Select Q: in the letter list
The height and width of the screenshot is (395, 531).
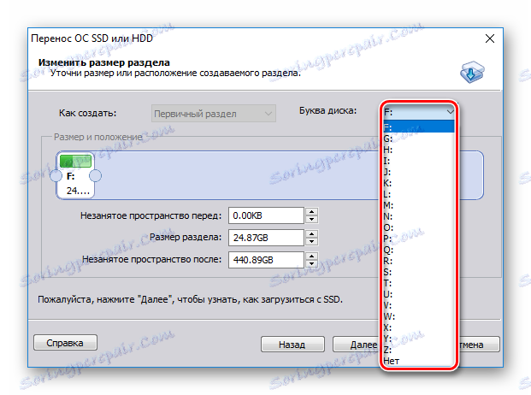click(x=419, y=250)
